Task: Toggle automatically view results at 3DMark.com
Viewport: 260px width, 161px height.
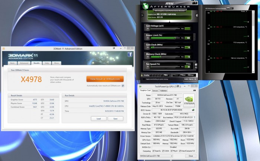Action: (x=123, y=85)
